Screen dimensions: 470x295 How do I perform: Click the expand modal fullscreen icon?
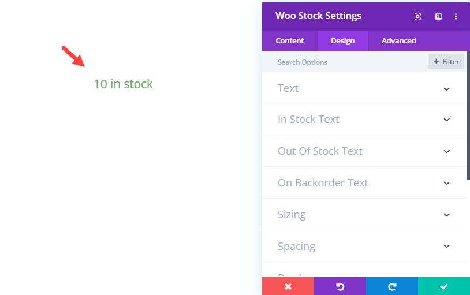click(417, 17)
